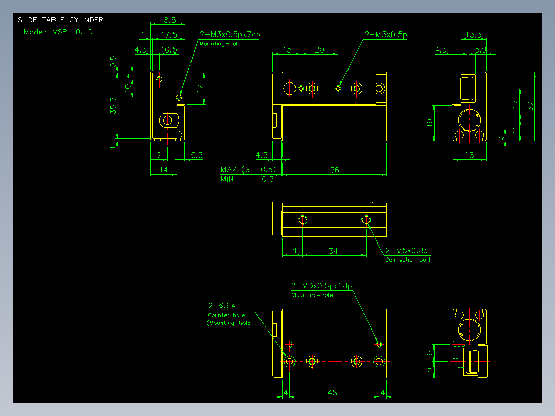Select the 20 hole spacing dimension
The width and height of the screenshot is (555, 416).
(319, 49)
